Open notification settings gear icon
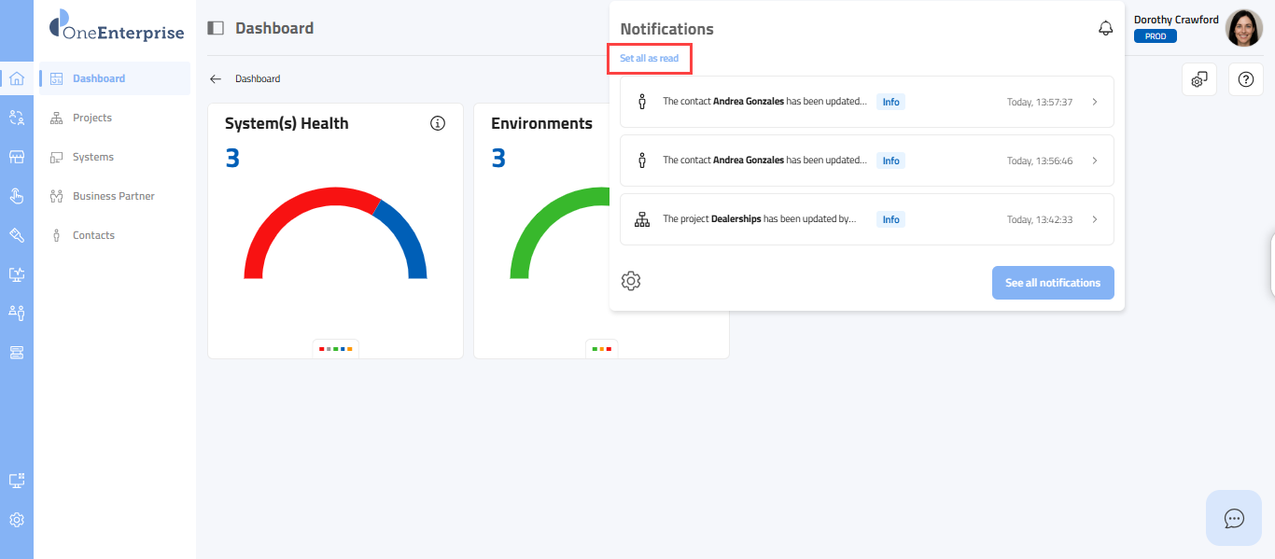The image size is (1275, 559). point(631,281)
